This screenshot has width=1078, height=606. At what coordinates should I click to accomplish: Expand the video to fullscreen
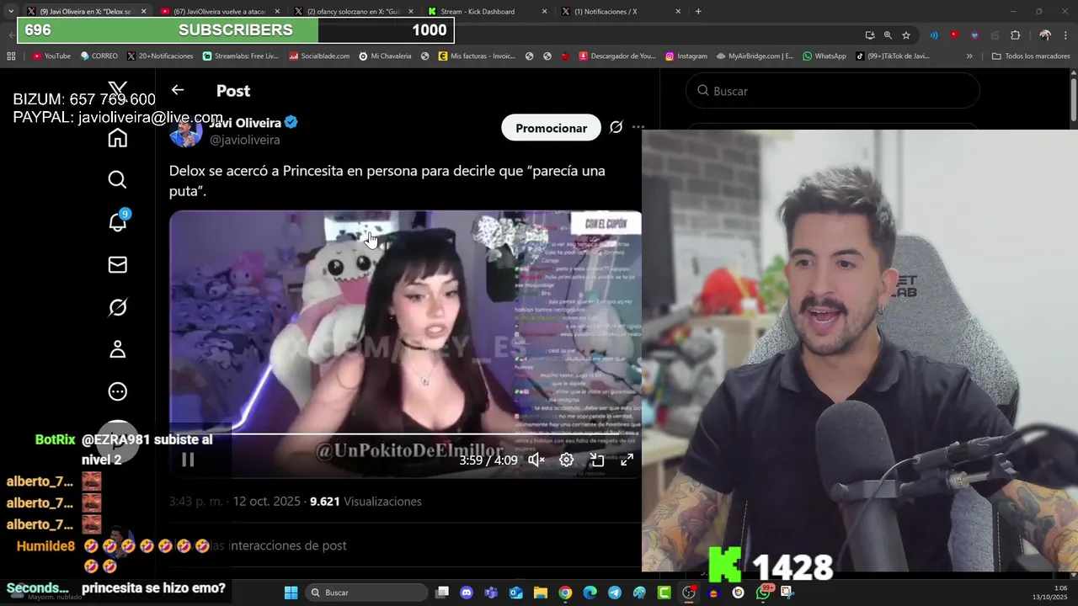point(627,460)
